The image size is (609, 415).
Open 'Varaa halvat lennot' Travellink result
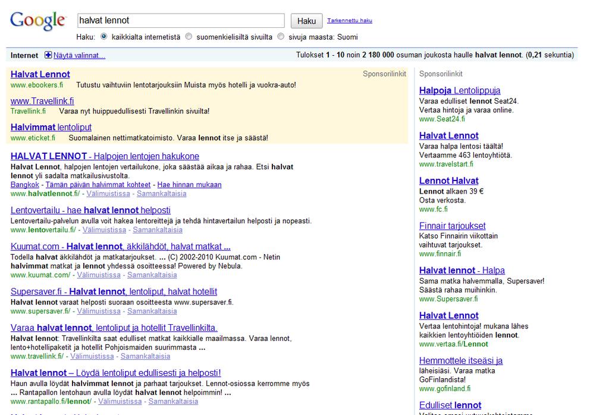pos(114,328)
